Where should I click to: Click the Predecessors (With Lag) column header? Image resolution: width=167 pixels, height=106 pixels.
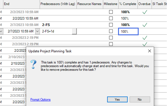[58, 4]
